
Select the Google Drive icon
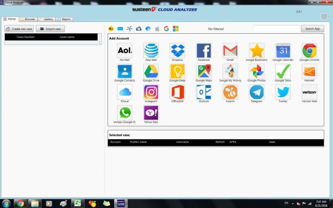click(151, 71)
